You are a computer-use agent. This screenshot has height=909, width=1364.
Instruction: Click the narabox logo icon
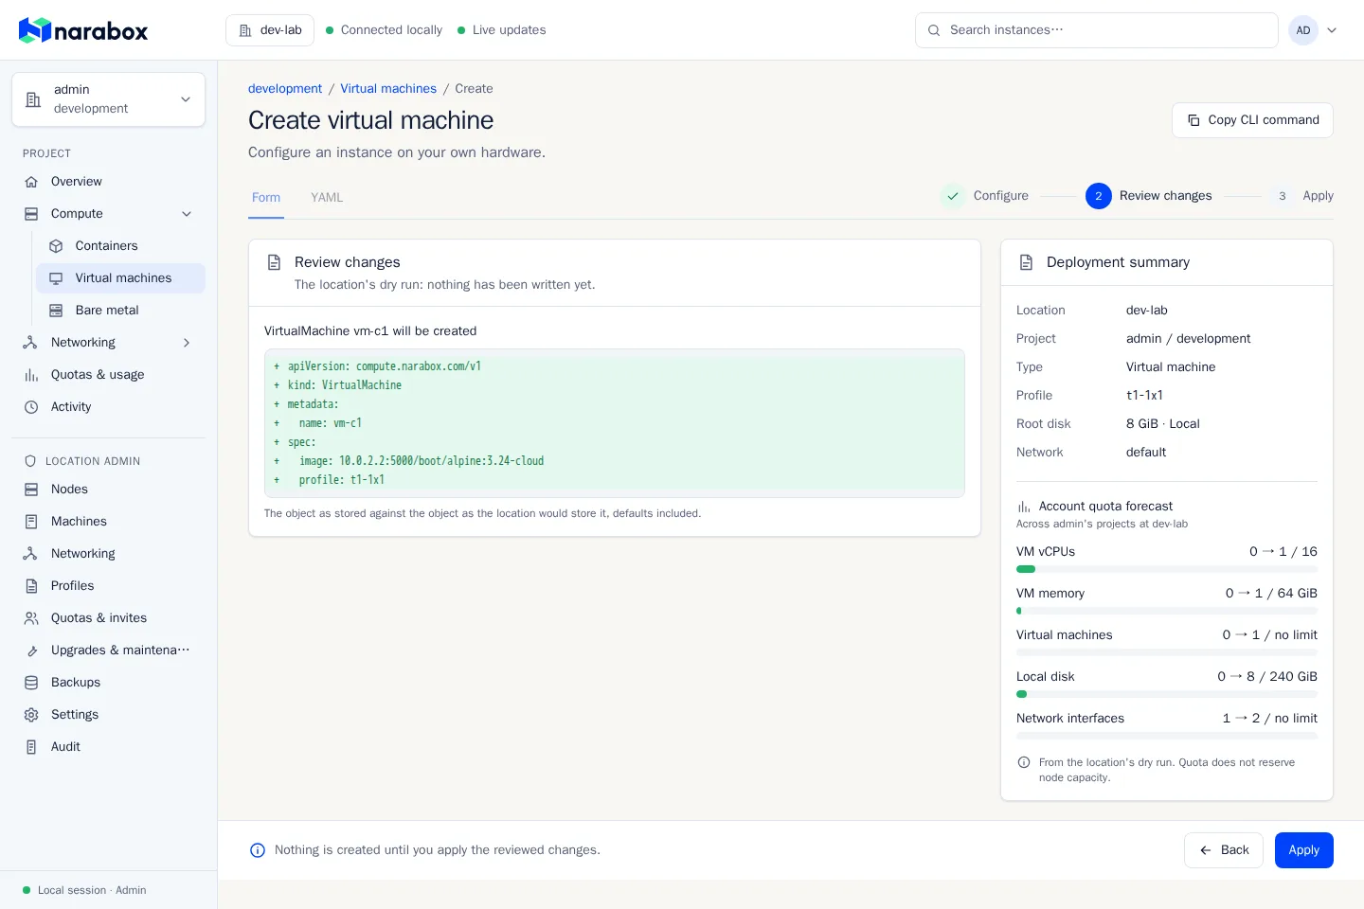35,30
